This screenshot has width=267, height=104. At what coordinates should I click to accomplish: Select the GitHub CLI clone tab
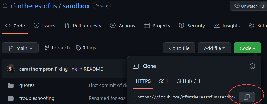click(188, 81)
